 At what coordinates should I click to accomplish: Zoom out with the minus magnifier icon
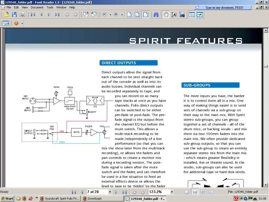tap(105, 15)
